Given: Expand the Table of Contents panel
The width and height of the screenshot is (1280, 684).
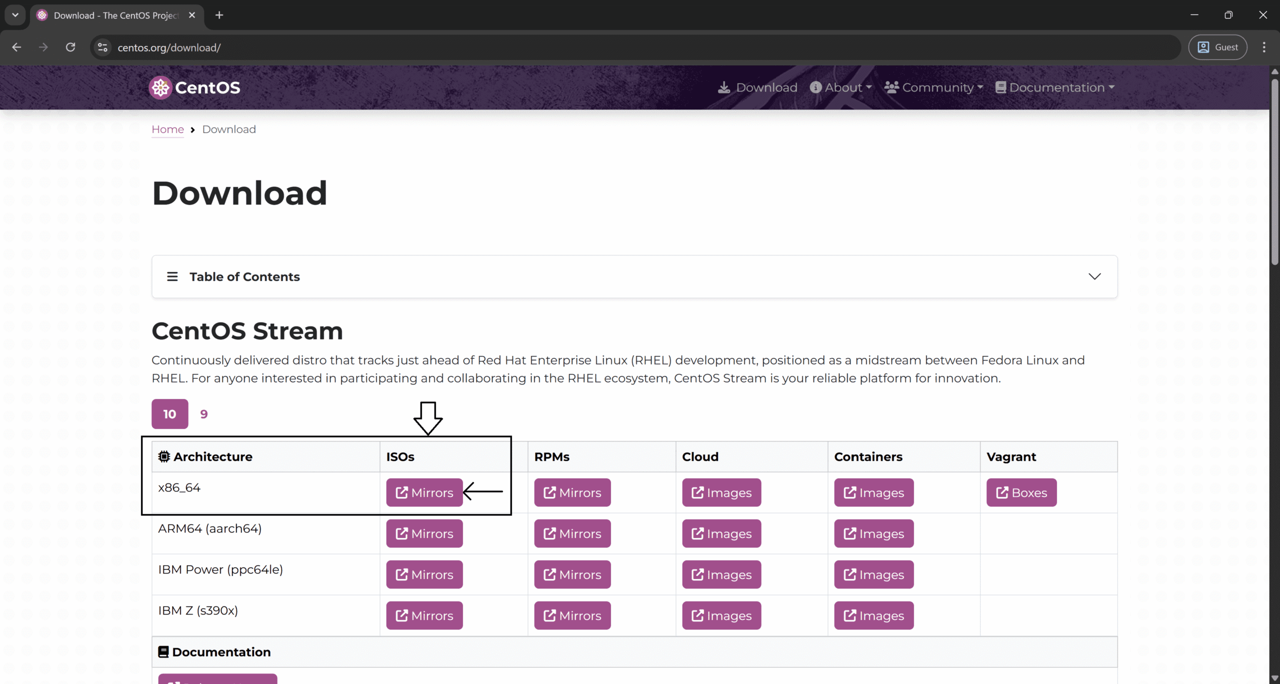Looking at the screenshot, I should click(1094, 276).
